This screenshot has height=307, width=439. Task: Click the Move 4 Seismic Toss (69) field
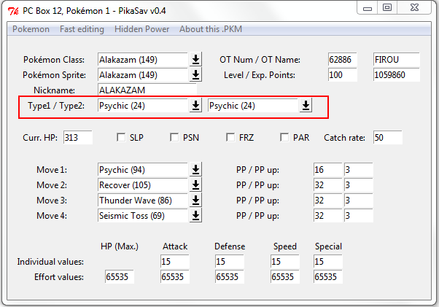click(143, 216)
